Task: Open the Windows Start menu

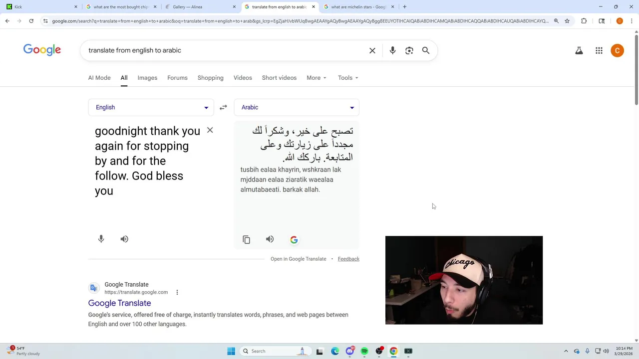Action: tap(231, 351)
